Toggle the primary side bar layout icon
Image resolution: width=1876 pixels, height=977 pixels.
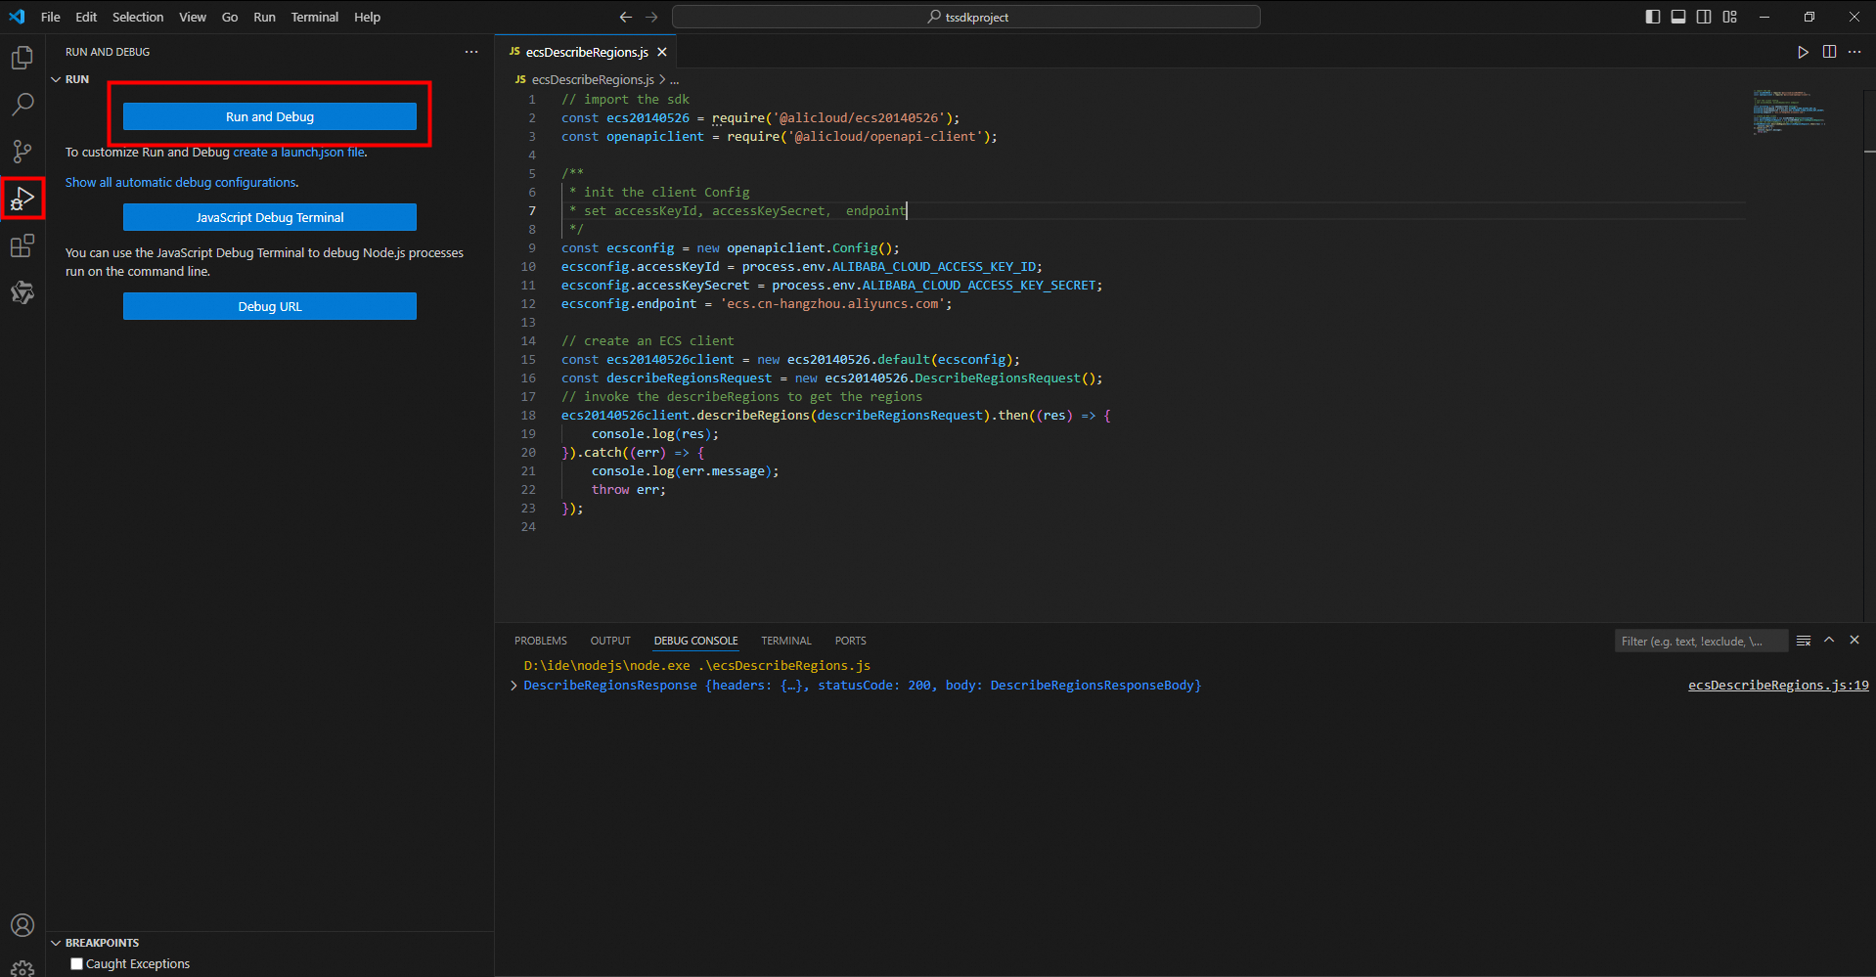click(x=1653, y=17)
